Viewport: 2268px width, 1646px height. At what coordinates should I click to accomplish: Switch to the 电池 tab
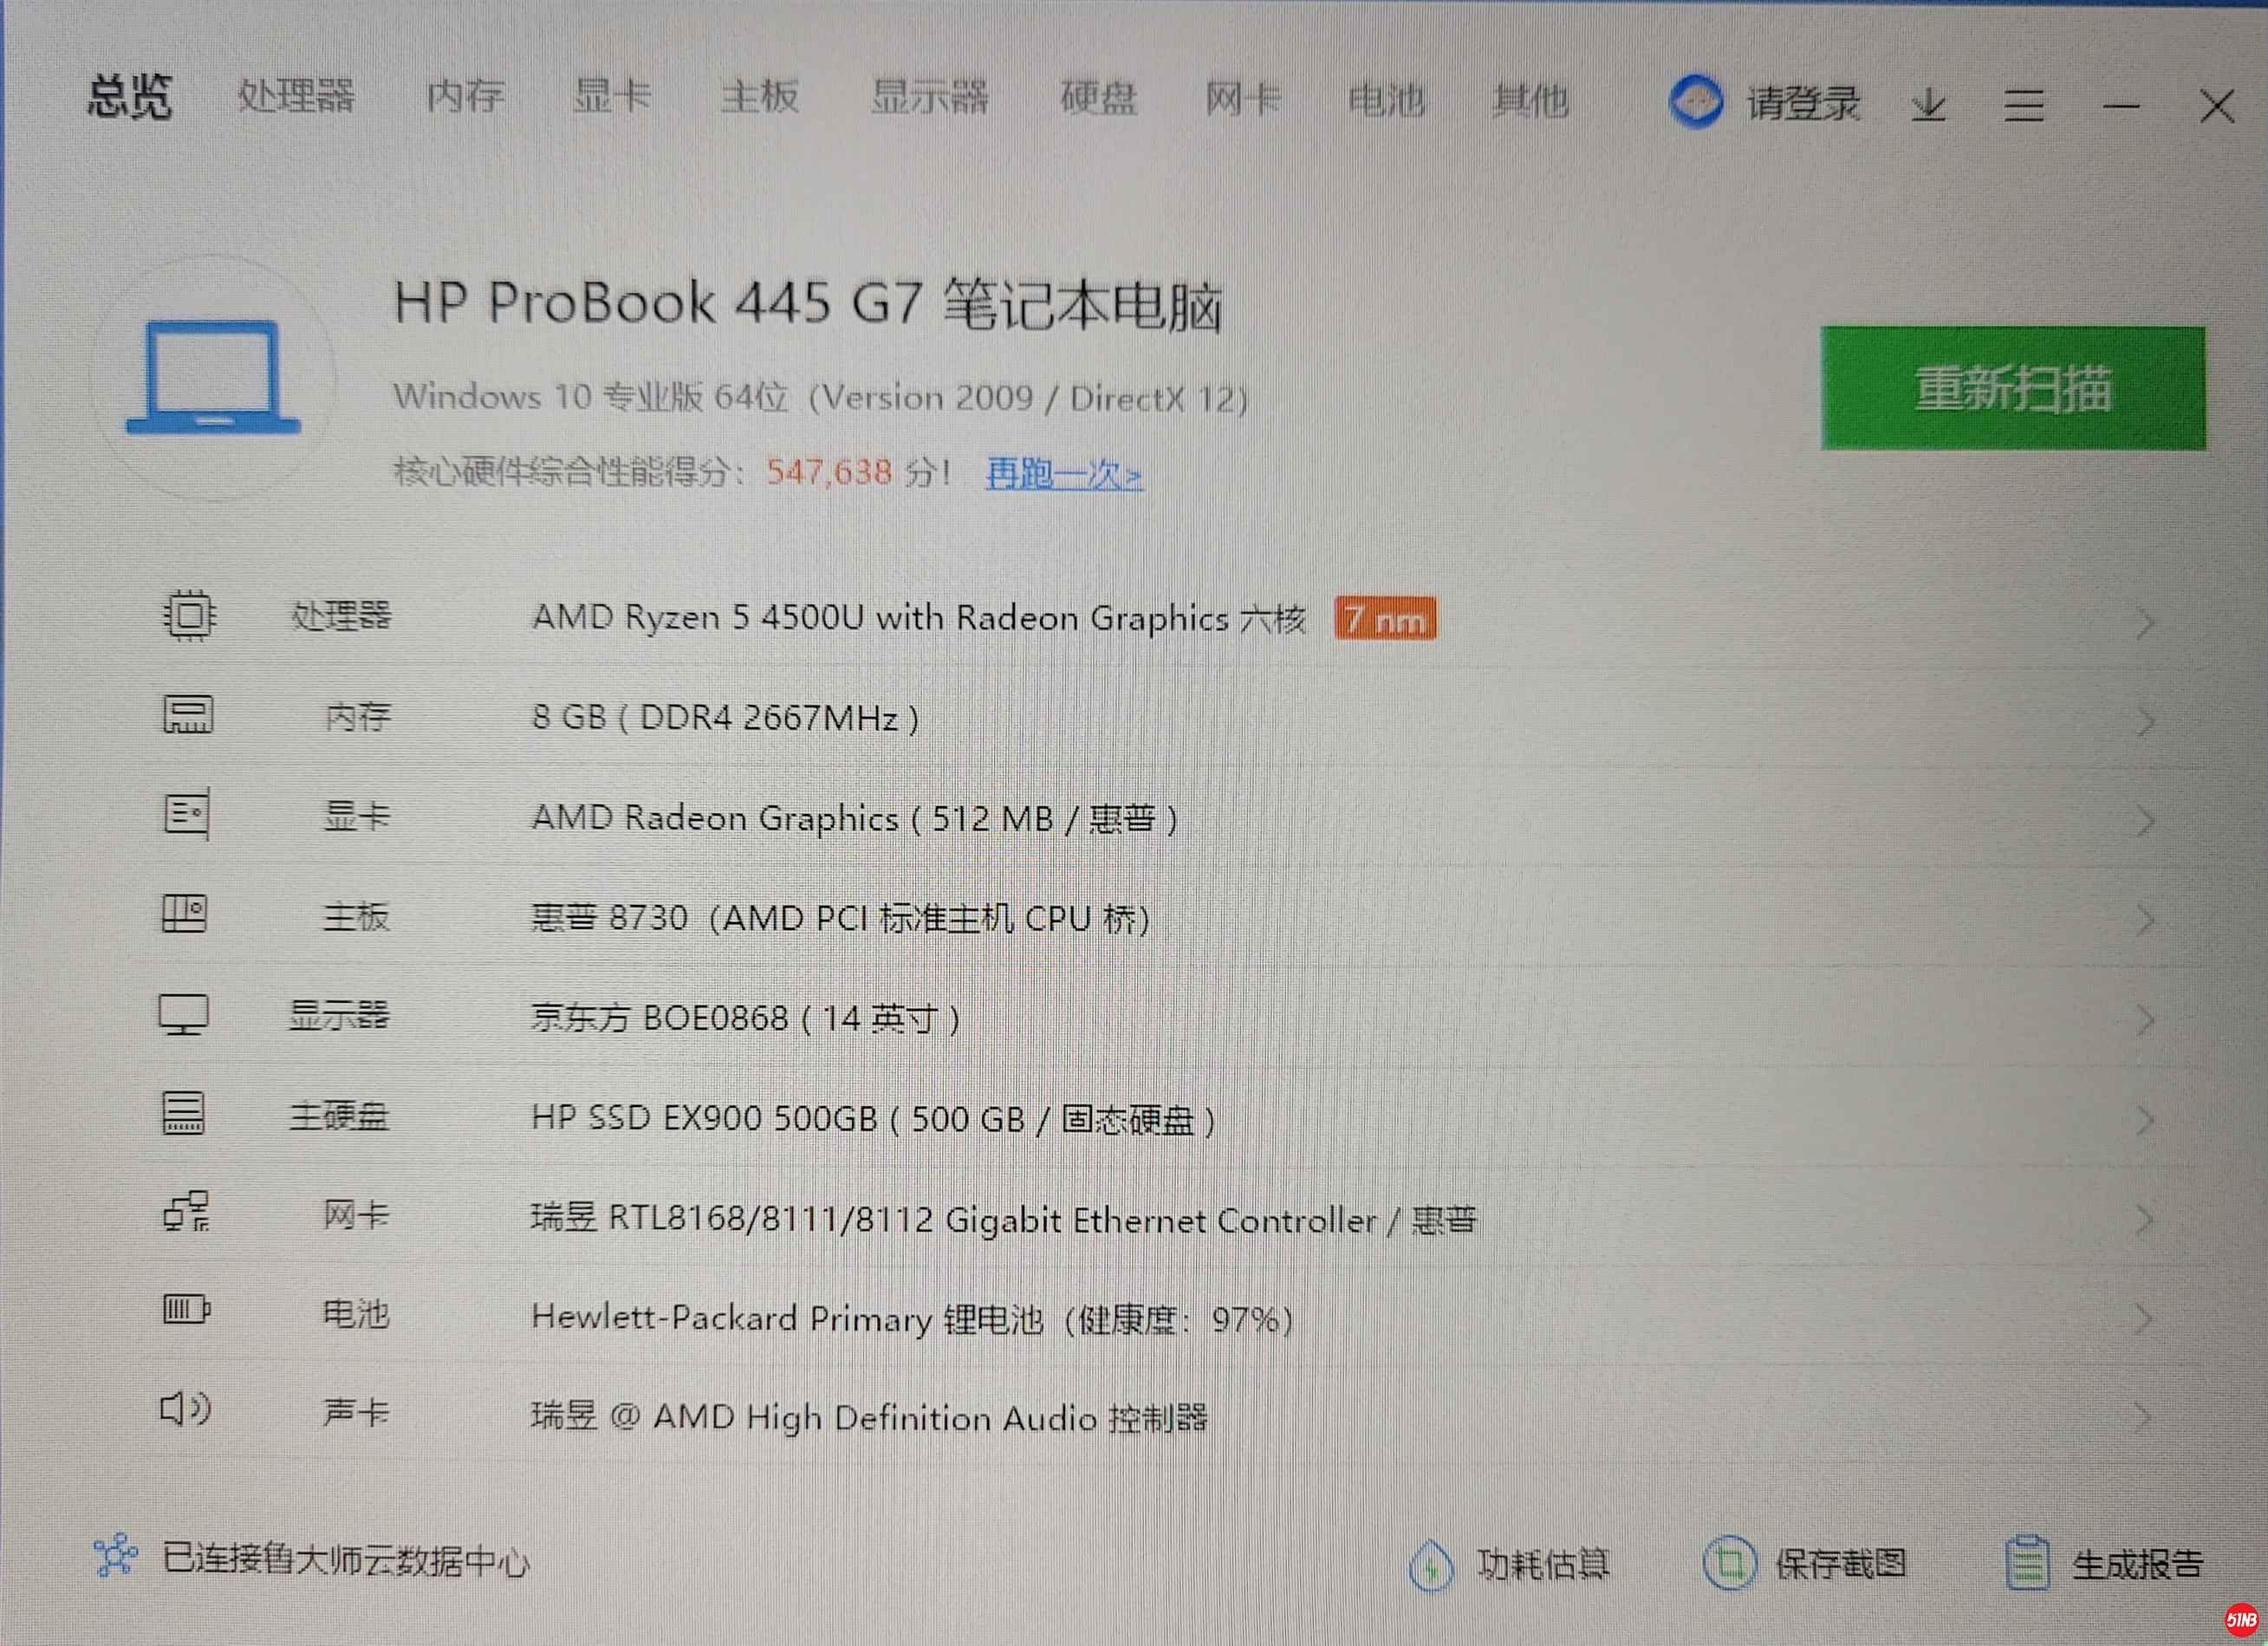coord(1386,100)
